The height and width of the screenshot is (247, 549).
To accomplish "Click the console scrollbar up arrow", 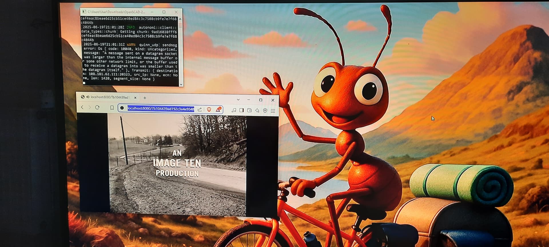I will click(180, 19).
